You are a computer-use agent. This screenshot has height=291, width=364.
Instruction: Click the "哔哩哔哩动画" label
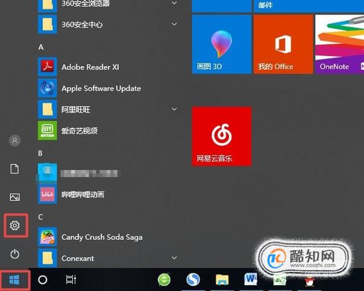(83, 195)
